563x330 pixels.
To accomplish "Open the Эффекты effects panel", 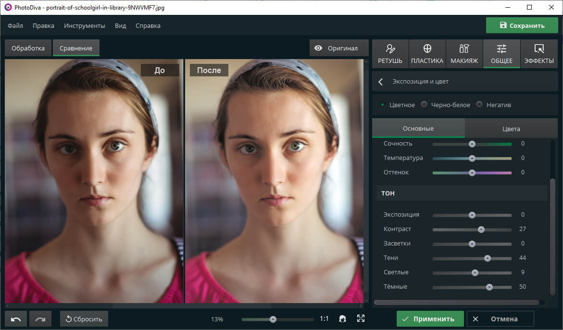I will 539,54.
